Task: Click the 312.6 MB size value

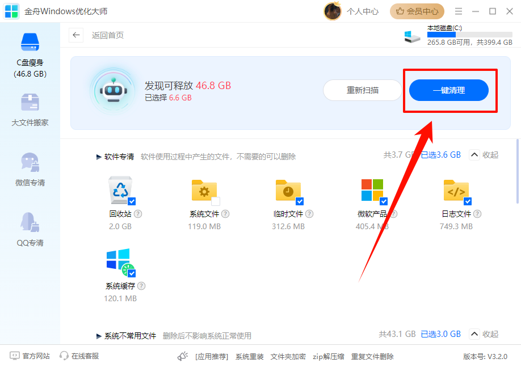Action: 288,226
